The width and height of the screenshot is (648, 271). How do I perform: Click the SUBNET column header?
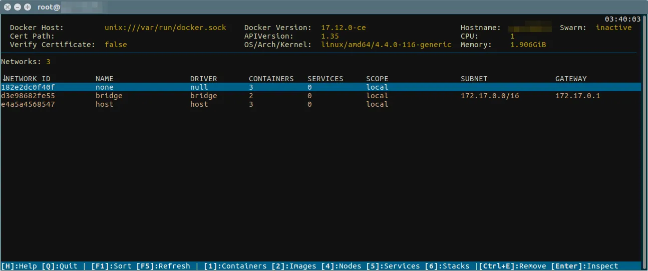[474, 79]
